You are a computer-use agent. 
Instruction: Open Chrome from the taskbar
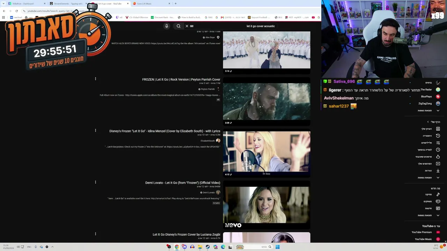click(177, 247)
